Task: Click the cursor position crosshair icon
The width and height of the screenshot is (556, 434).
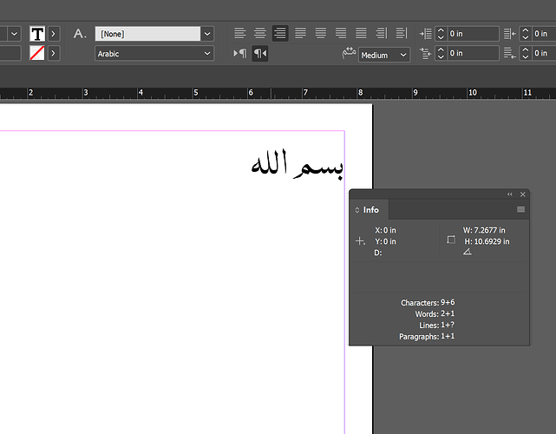Action: [x=360, y=241]
